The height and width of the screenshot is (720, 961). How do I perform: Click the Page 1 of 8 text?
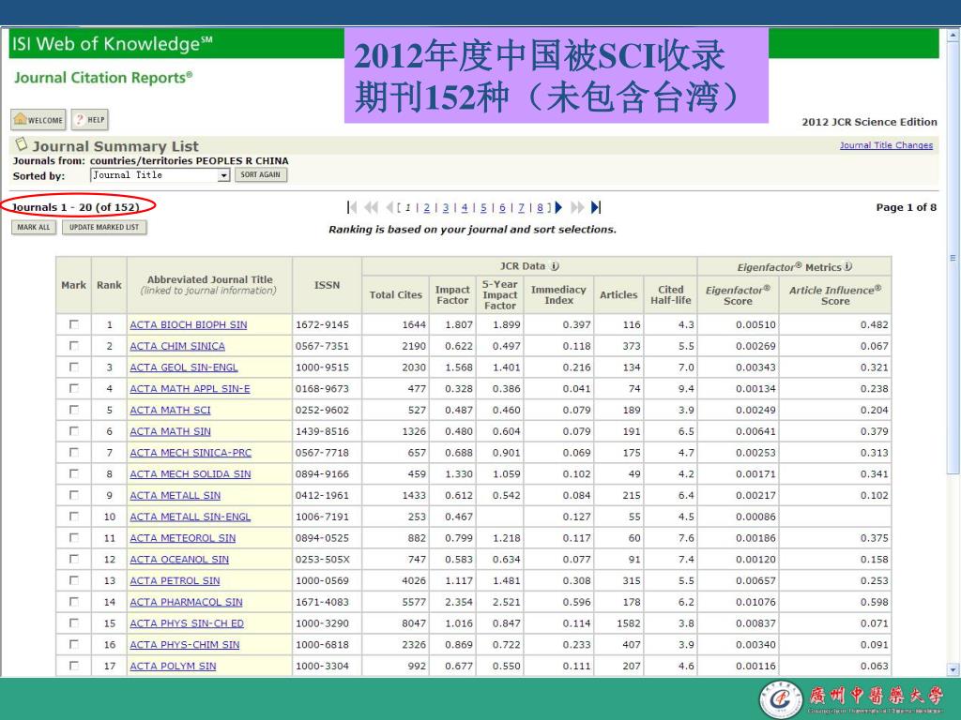(907, 207)
